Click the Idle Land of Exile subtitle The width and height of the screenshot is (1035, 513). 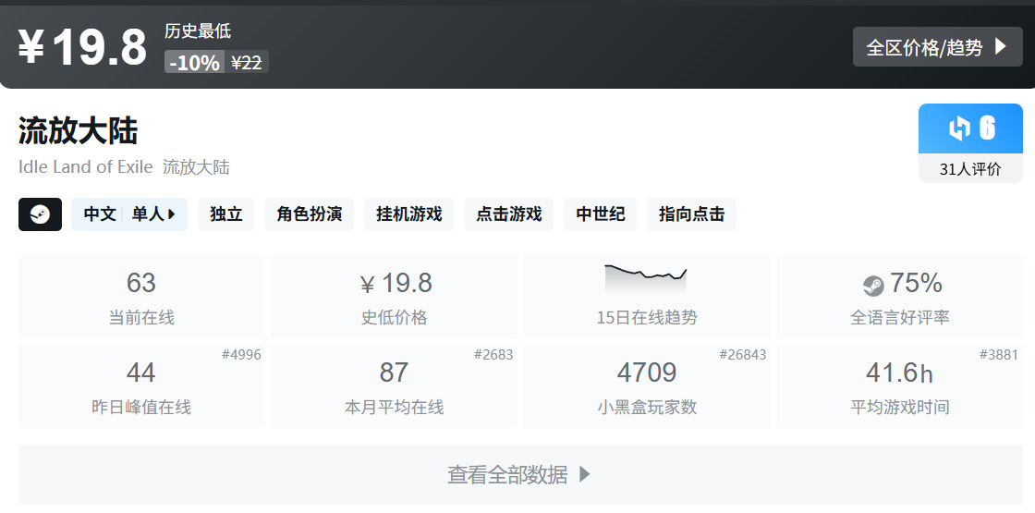coord(86,167)
